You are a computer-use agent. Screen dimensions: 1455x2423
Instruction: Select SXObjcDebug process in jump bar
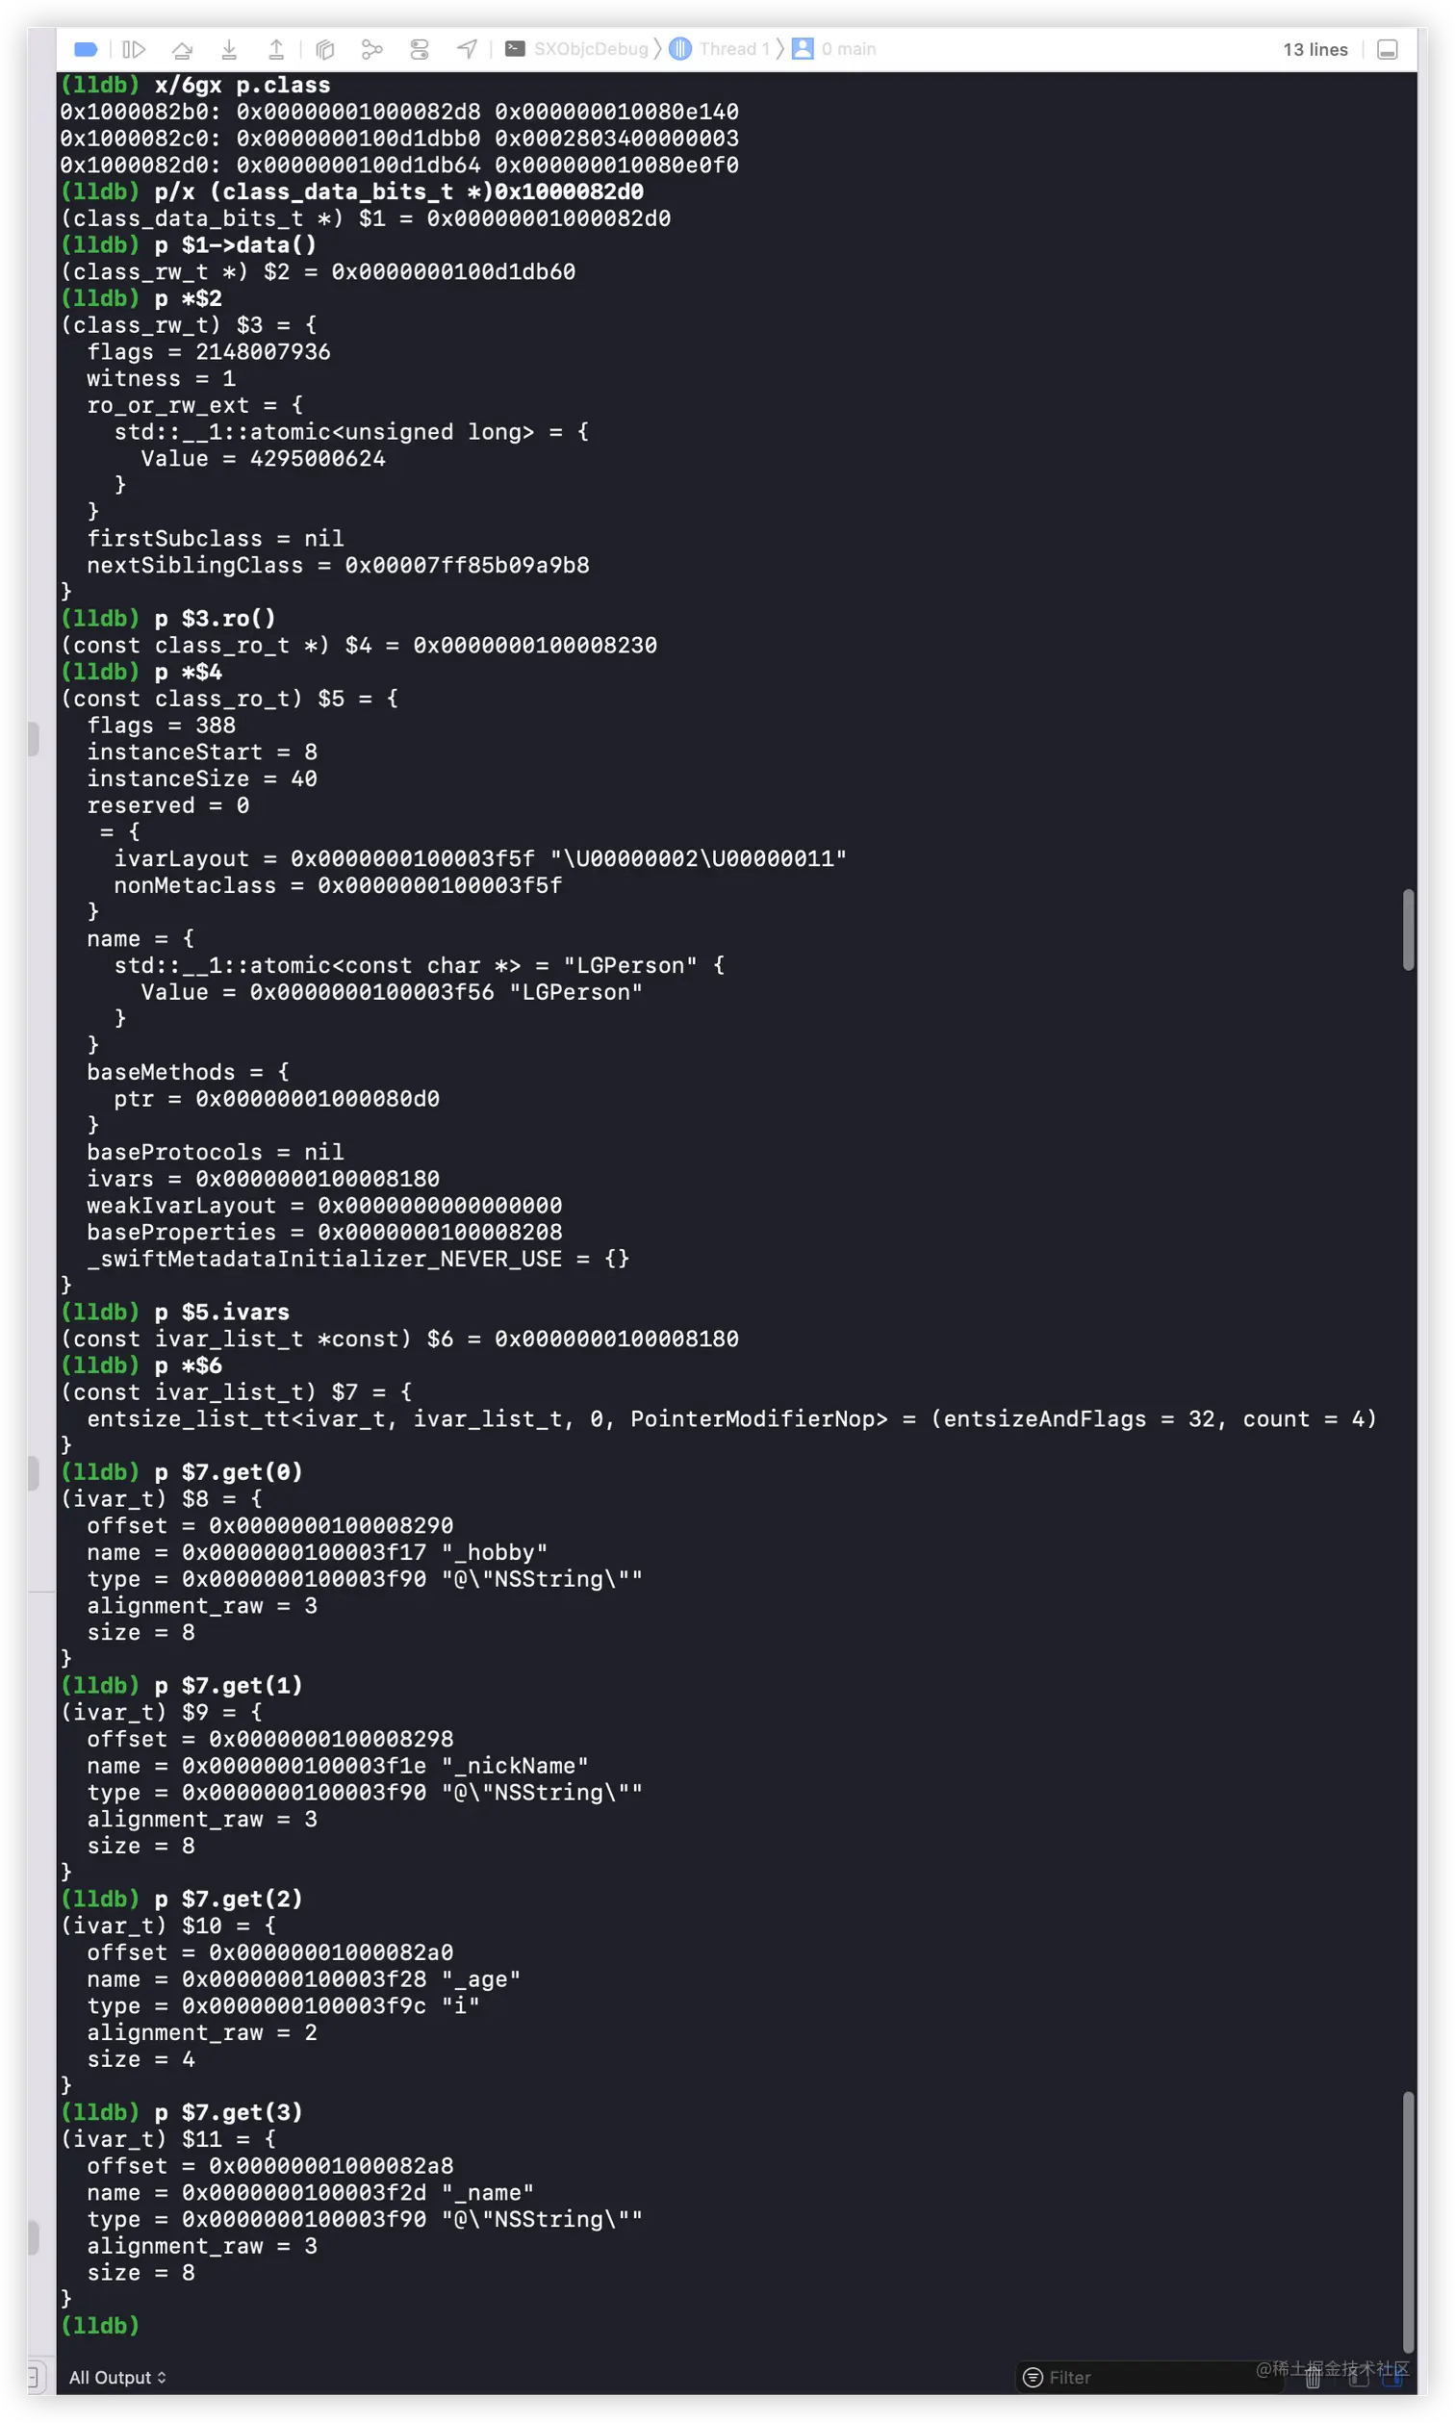(x=576, y=49)
